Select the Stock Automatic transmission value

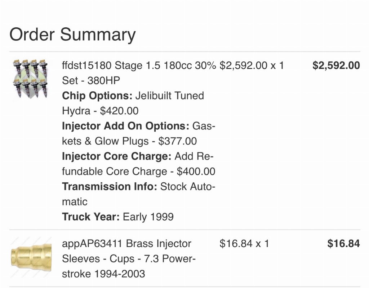(x=139, y=194)
